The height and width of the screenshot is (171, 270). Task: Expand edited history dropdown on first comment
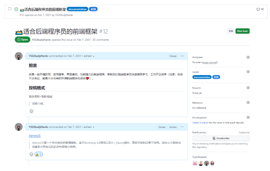pyautogui.click(x=94, y=56)
